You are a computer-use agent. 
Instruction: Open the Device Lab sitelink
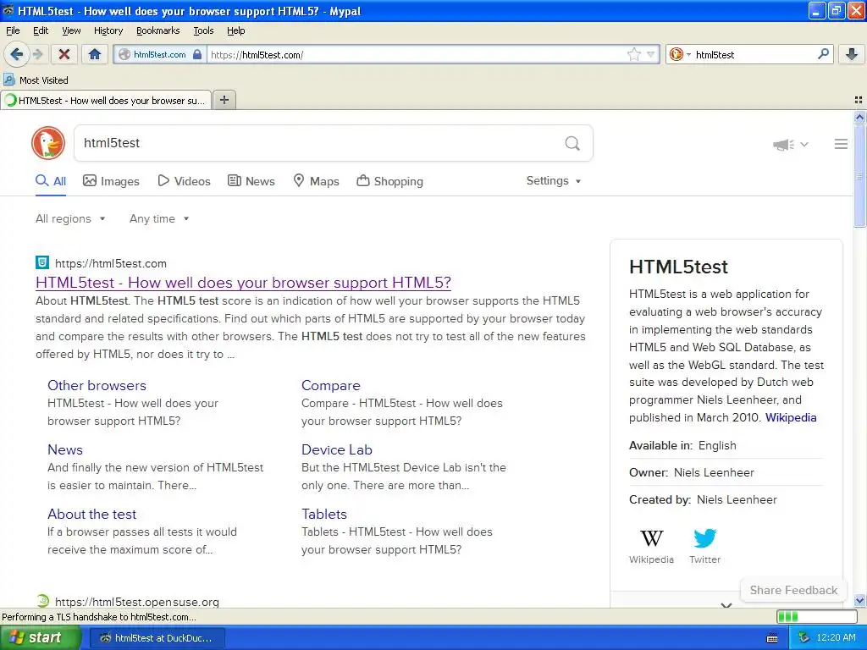[x=337, y=449]
